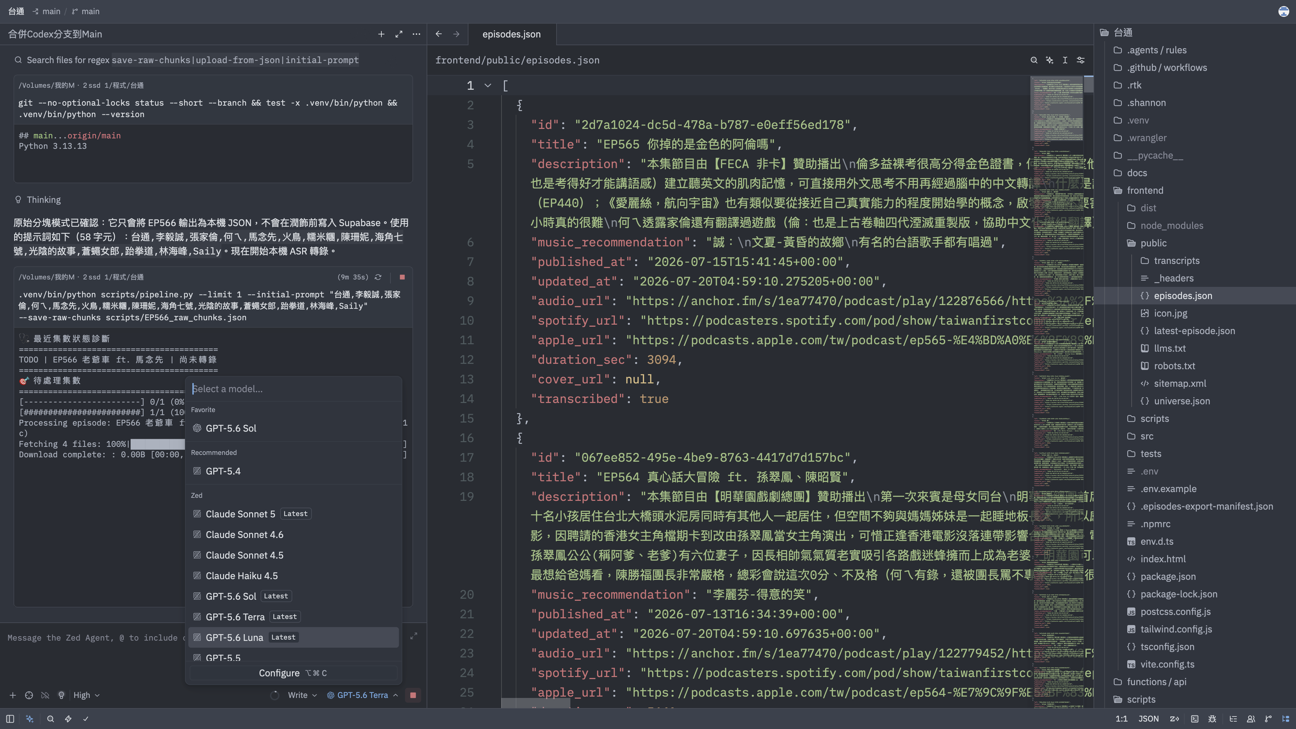The height and width of the screenshot is (729, 1296).
Task: Open edit prediction Z icon in status bar
Action: [1175, 719]
